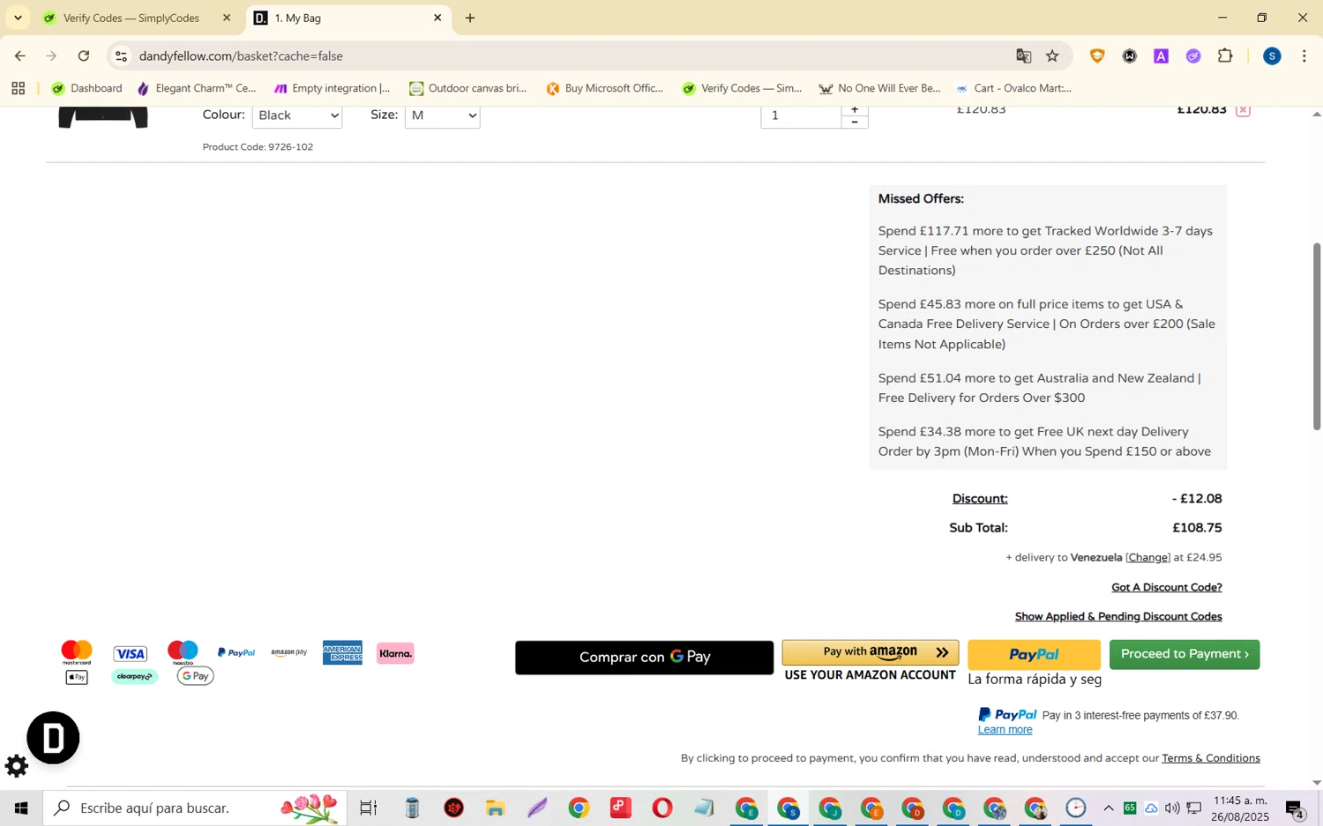Click the Visa payment icon

[x=130, y=653]
